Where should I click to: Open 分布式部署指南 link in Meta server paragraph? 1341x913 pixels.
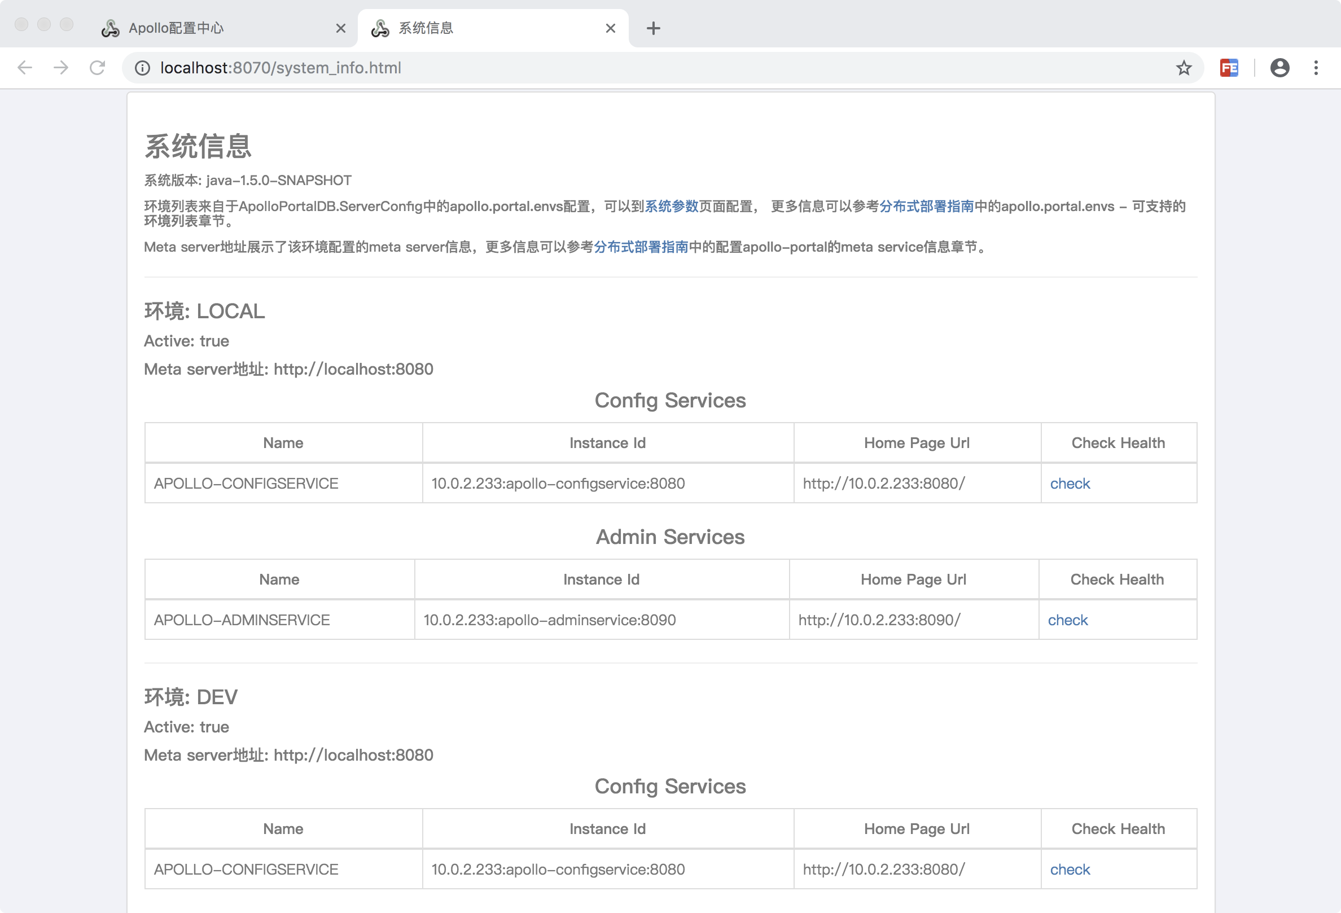point(641,247)
